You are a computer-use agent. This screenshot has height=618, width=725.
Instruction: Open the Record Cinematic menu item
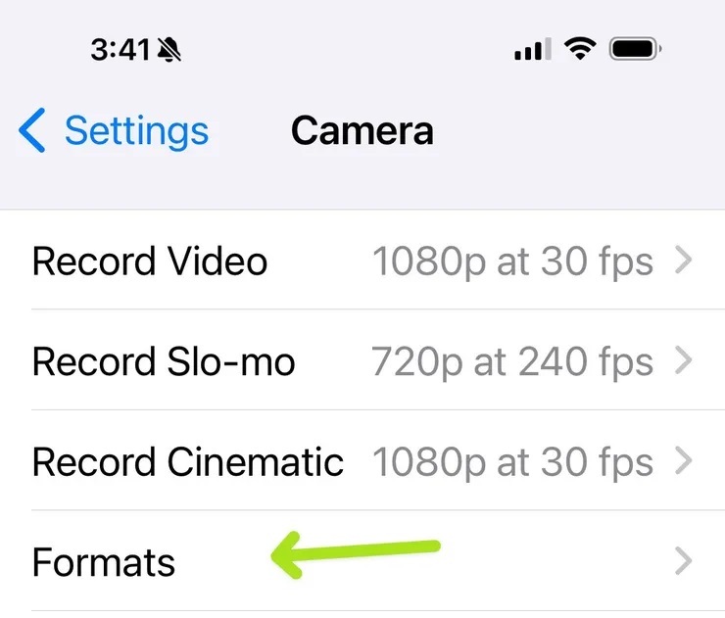pyautogui.click(x=187, y=462)
